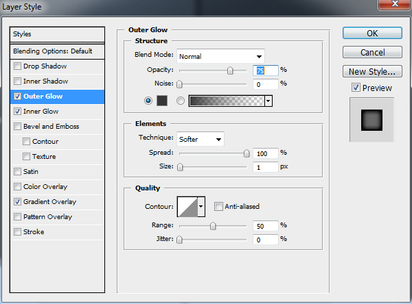Open the Contour shape thumbnail editor
The image size is (412, 304).
coord(187,207)
